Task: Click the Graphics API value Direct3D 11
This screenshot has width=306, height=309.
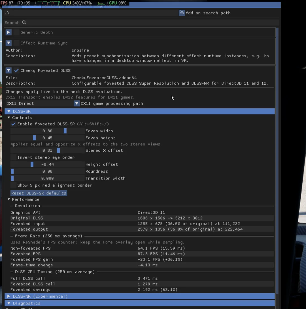Action: tap(151, 212)
